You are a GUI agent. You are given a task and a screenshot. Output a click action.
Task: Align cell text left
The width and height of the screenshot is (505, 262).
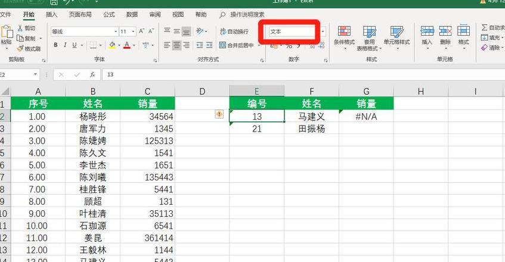[167, 45]
